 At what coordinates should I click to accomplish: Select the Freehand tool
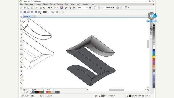(21, 34)
